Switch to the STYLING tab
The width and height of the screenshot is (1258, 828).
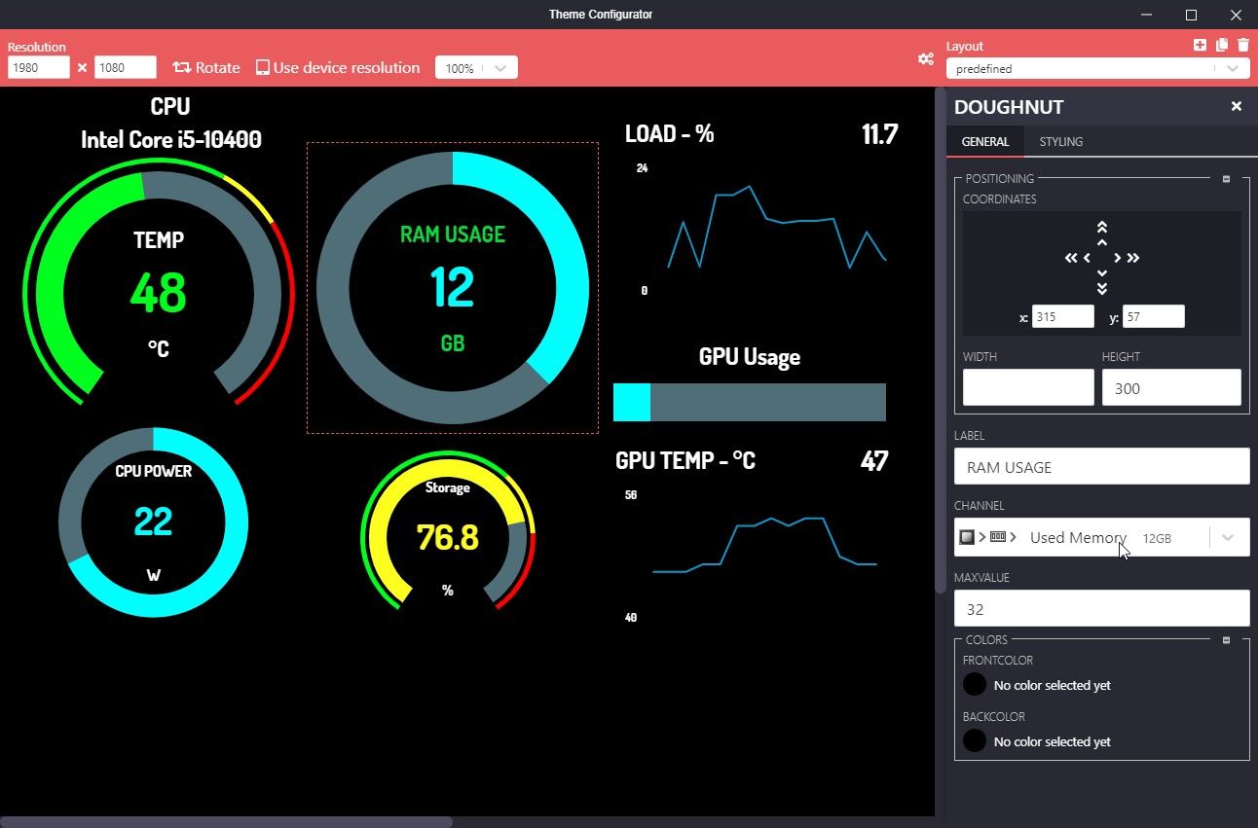[x=1060, y=142]
